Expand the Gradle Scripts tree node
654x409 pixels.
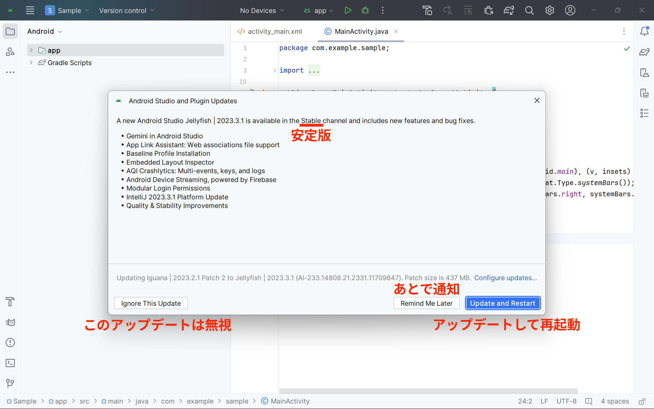(x=31, y=62)
